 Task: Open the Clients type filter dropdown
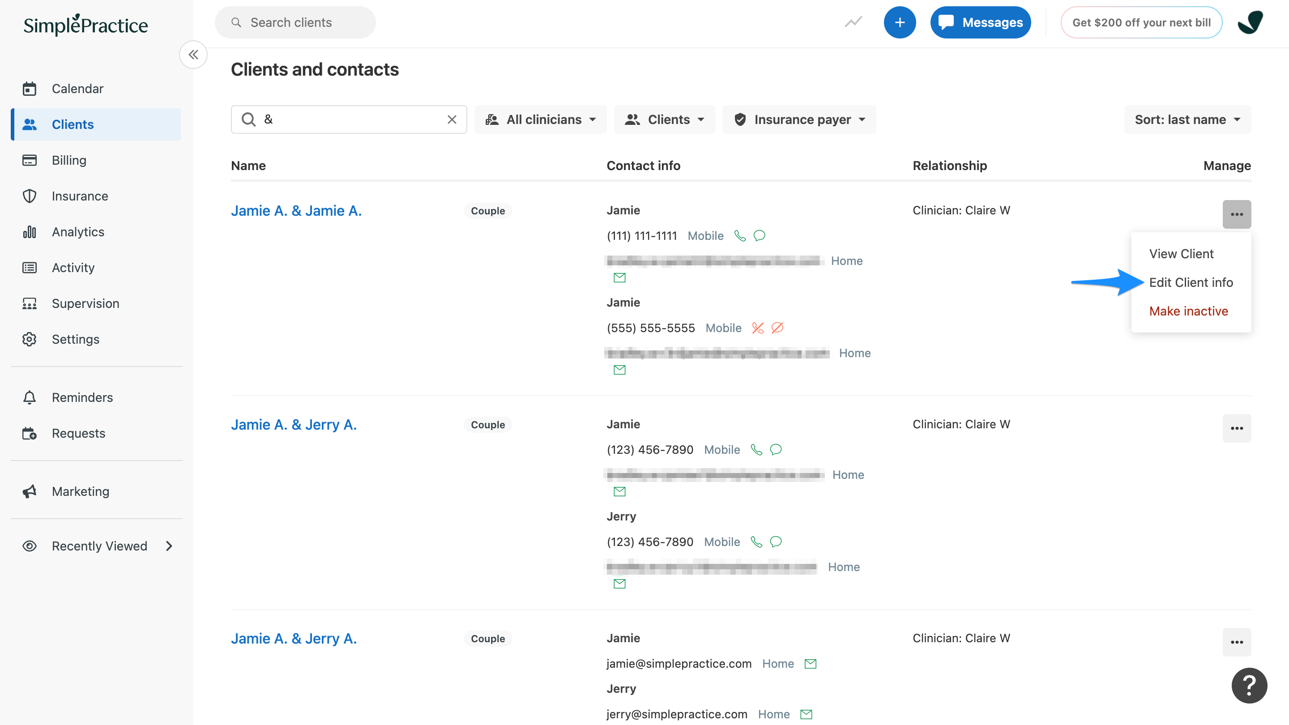[x=665, y=119]
